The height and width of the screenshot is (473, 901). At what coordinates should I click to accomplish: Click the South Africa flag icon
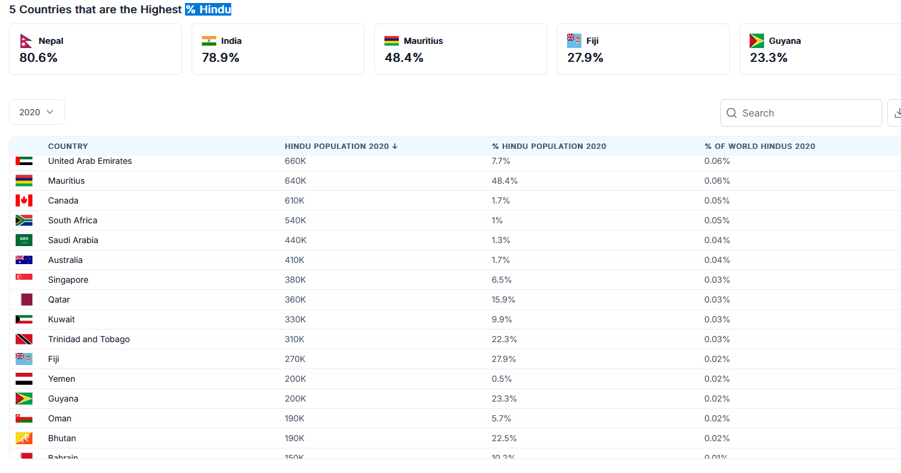(x=24, y=220)
